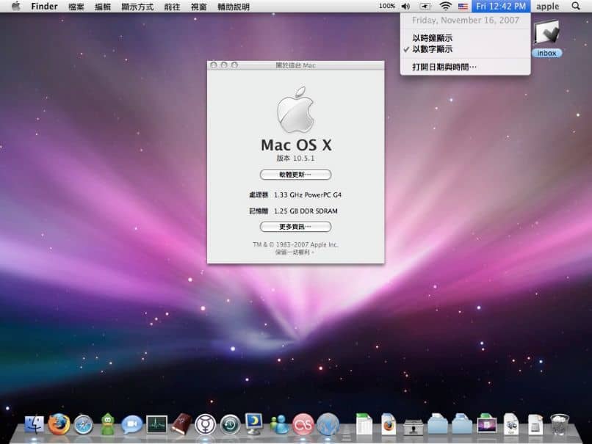Click the 1.25 GB DDR SDRAM text
This screenshot has width=592, height=444.
point(306,211)
